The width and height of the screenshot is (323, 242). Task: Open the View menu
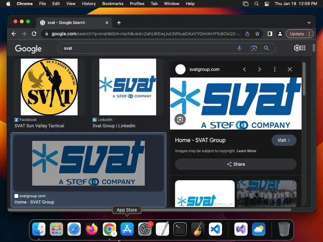click(71, 3)
